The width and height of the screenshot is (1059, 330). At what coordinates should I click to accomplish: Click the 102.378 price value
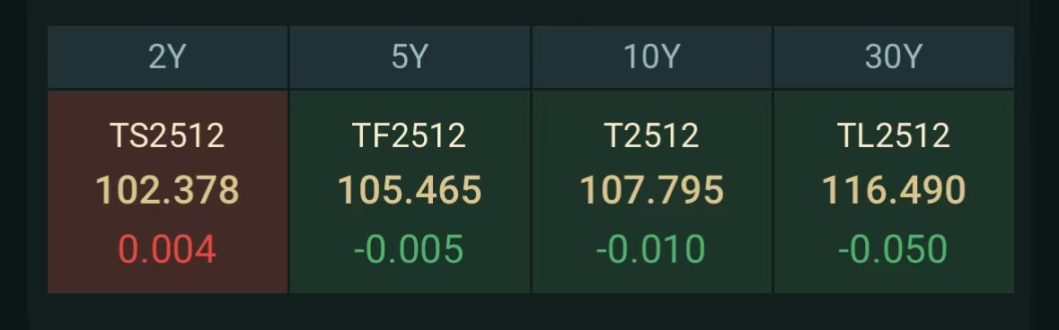167,190
